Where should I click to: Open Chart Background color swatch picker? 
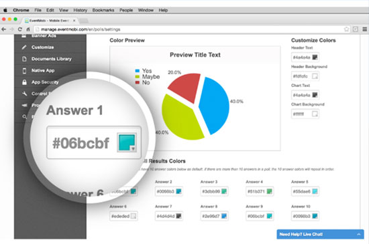[x=315, y=114]
